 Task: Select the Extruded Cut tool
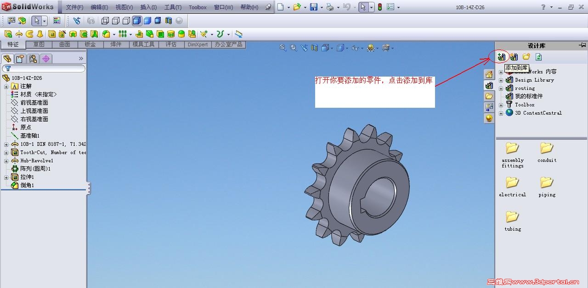pos(52,34)
